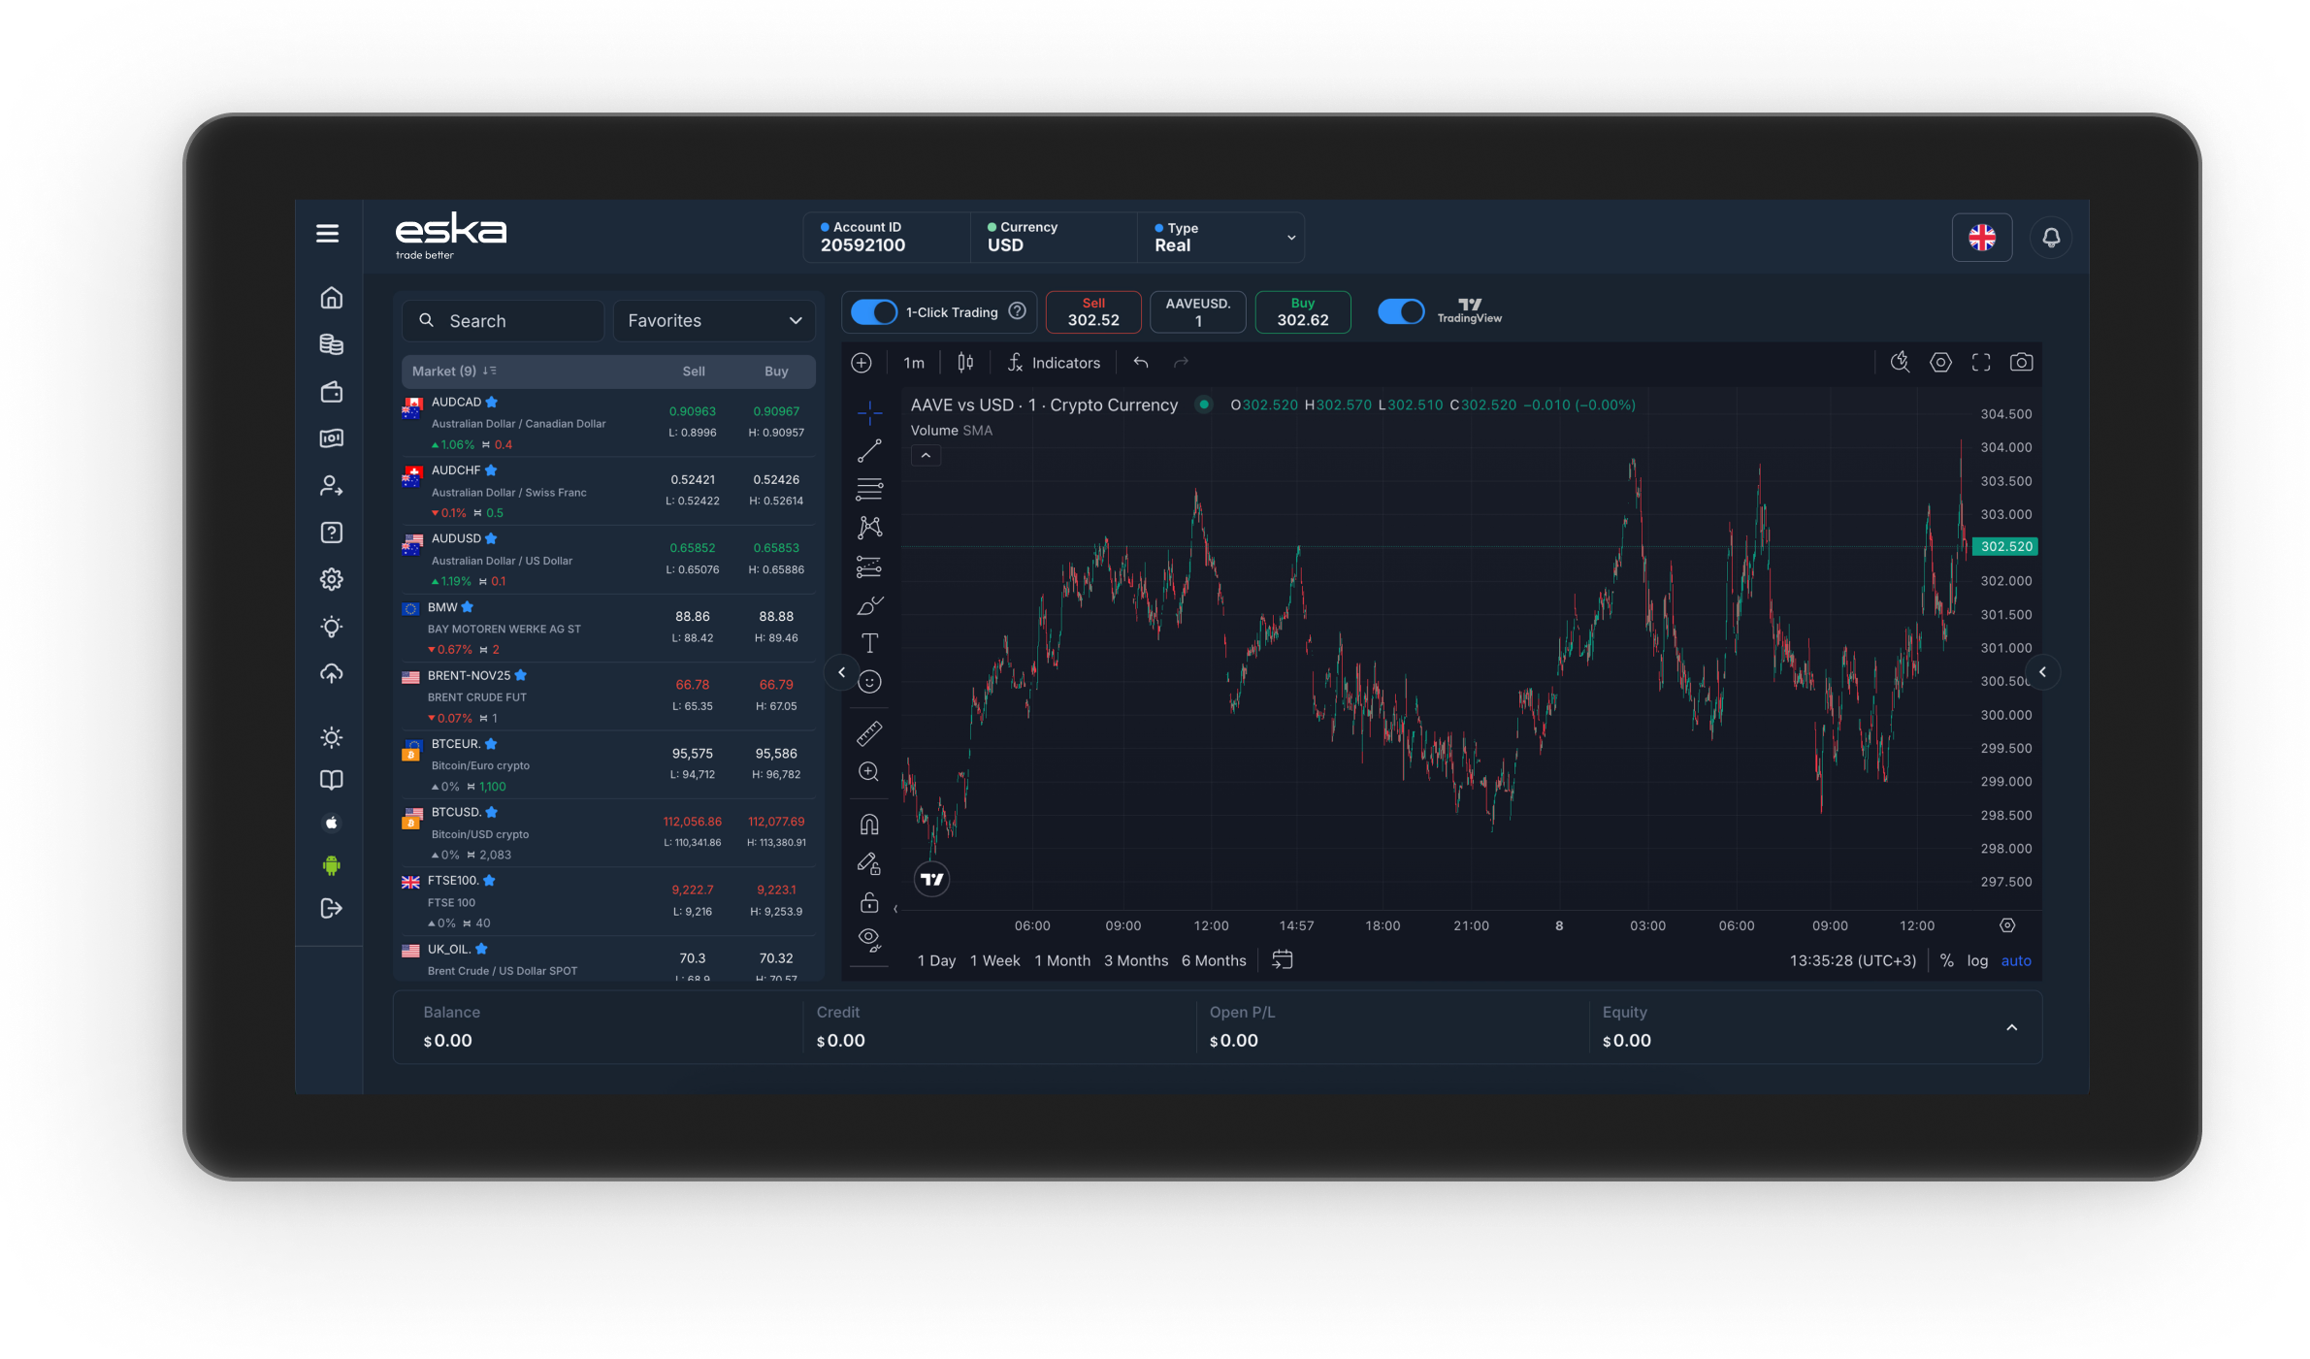Open the Favorites dropdown
The height and width of the screenshot is (1359, 2310).
tap(714, 321)
